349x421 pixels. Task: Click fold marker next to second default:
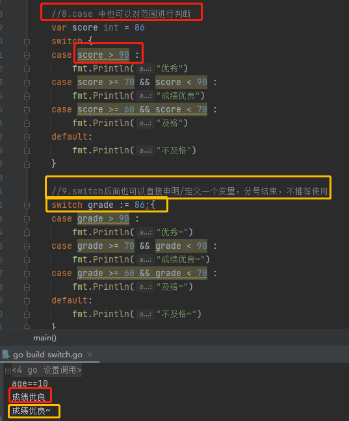(x=27, y=301)
